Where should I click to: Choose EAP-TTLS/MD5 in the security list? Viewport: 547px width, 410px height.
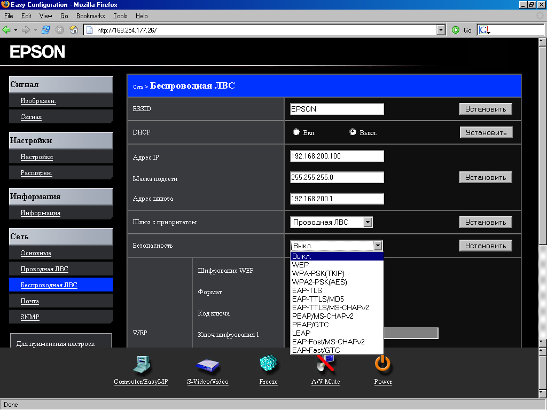coord(337,299)
